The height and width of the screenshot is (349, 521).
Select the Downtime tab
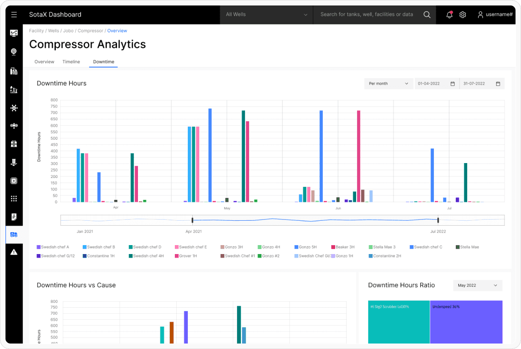pyautogui.click(x=104, y=62)
